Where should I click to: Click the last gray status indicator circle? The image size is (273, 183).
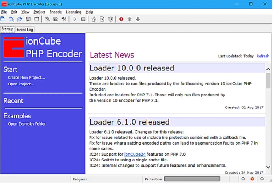coord(262,179)
